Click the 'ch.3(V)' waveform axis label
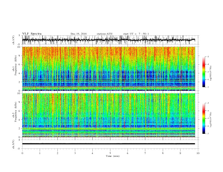Viewport: 223px width, 172px height. 14,144
